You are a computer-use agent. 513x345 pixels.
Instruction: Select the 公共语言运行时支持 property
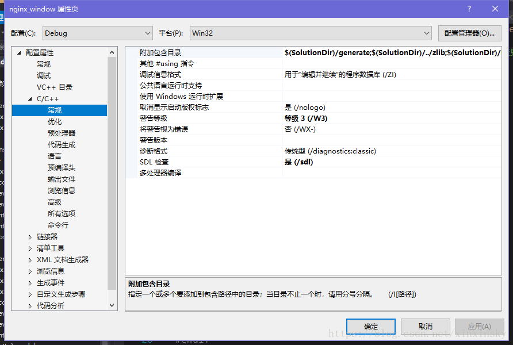(171, 85)
